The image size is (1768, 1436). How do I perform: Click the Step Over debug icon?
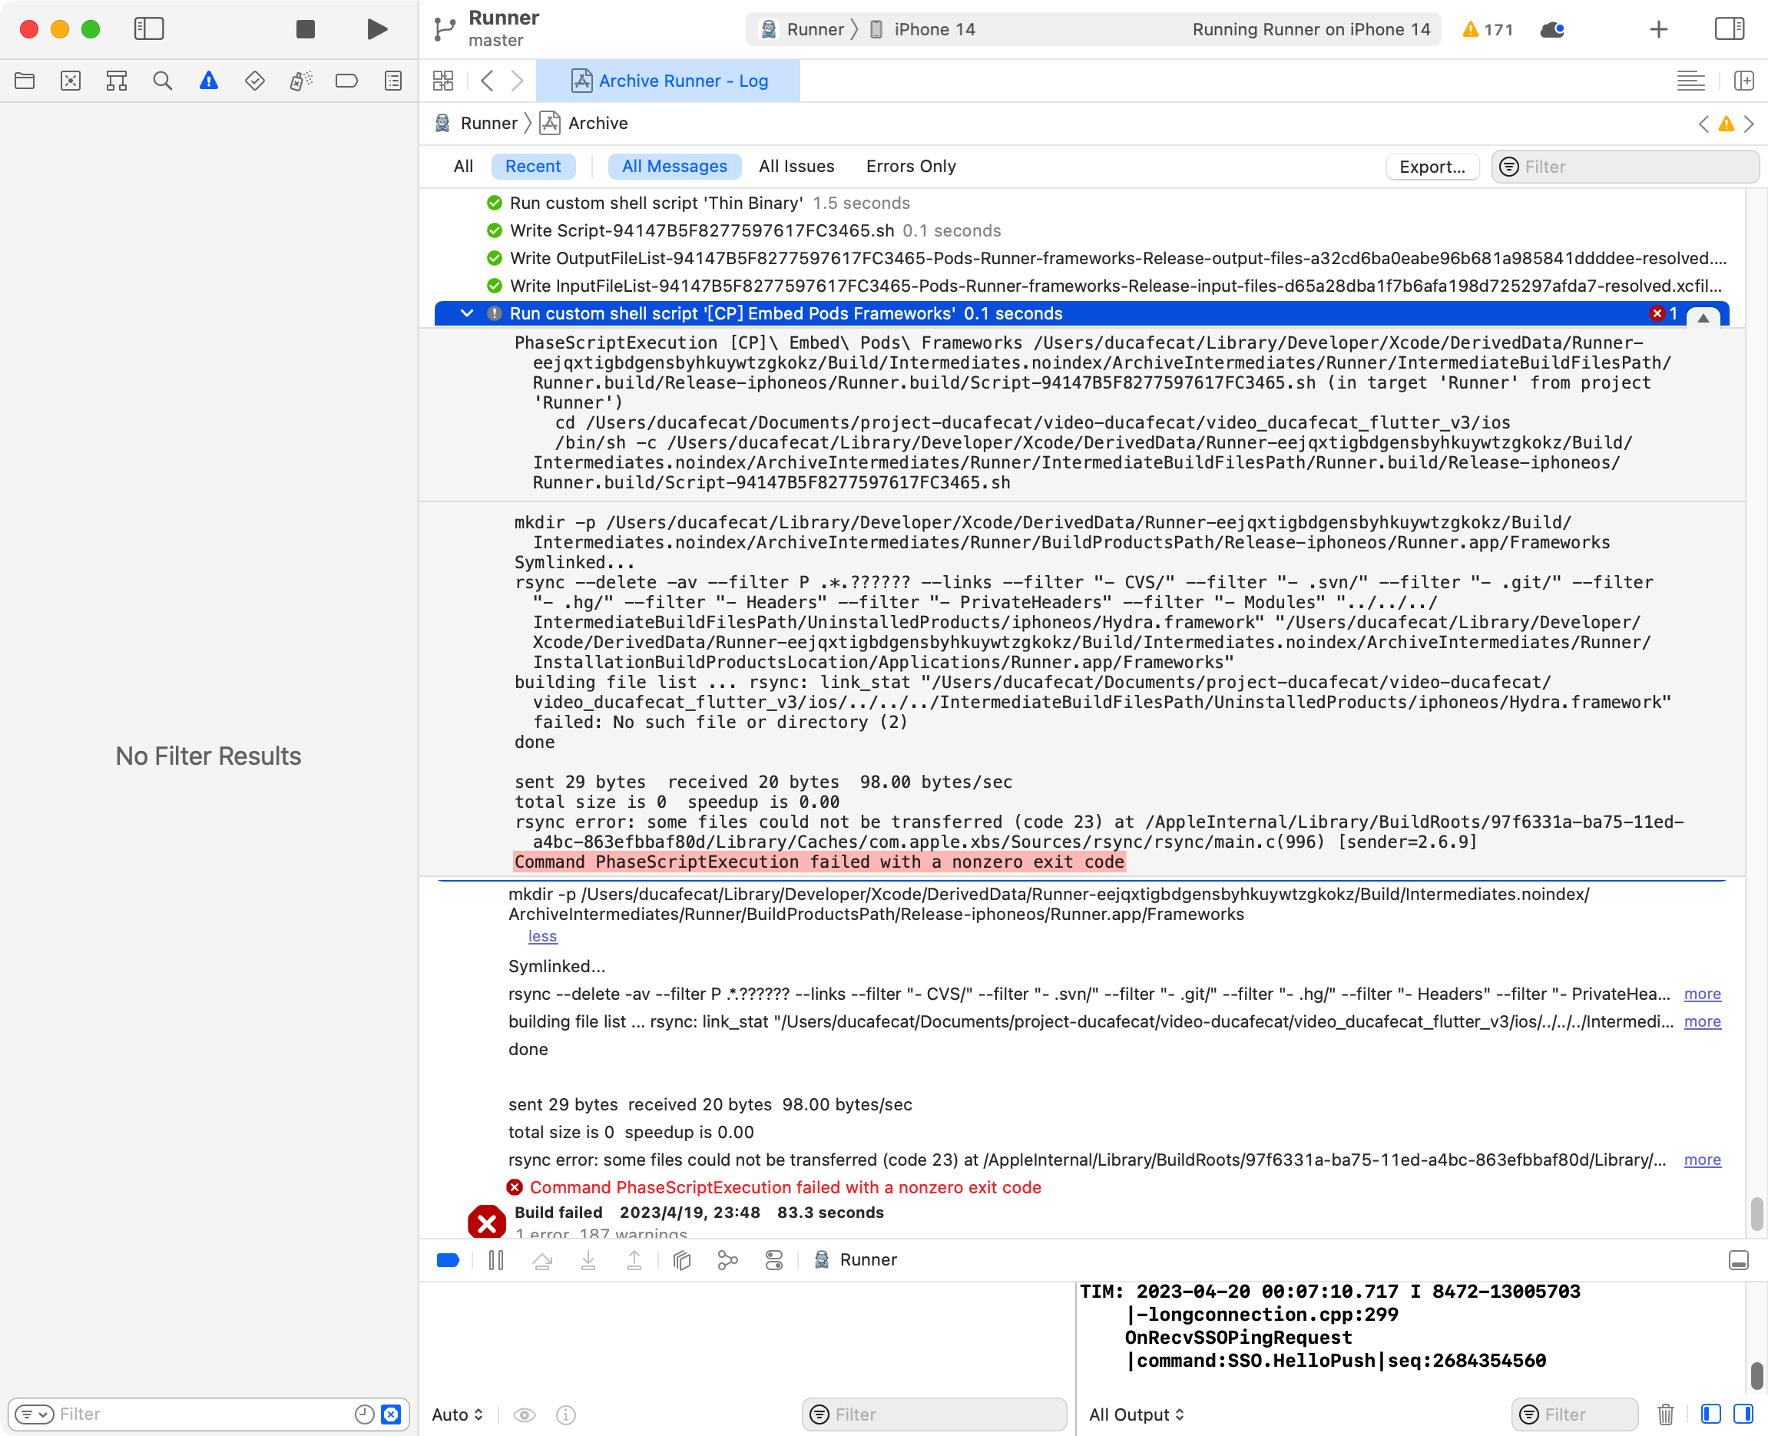542,1260
